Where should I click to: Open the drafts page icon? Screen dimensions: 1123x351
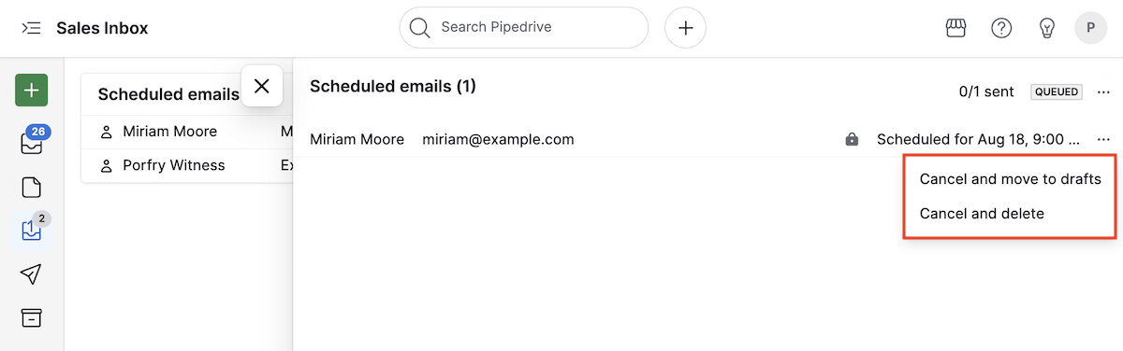pos(32,187)
